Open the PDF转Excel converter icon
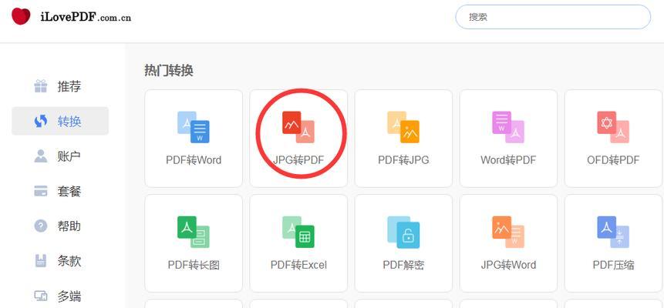The width and height of the screenshot is (664, 308). tap(298, 232)
